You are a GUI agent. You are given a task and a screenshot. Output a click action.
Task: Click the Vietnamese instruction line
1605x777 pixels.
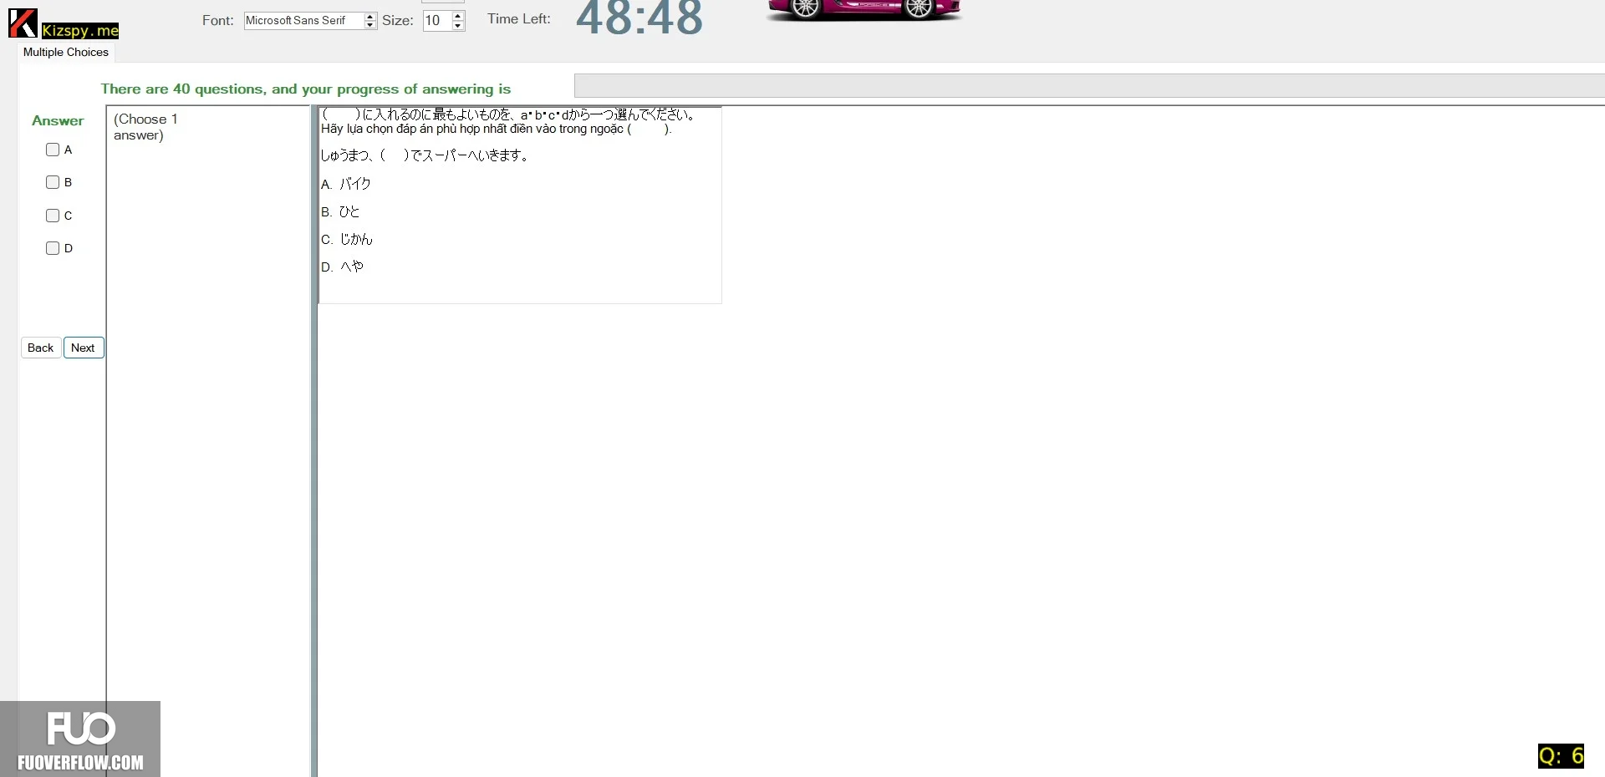(497, 129)
